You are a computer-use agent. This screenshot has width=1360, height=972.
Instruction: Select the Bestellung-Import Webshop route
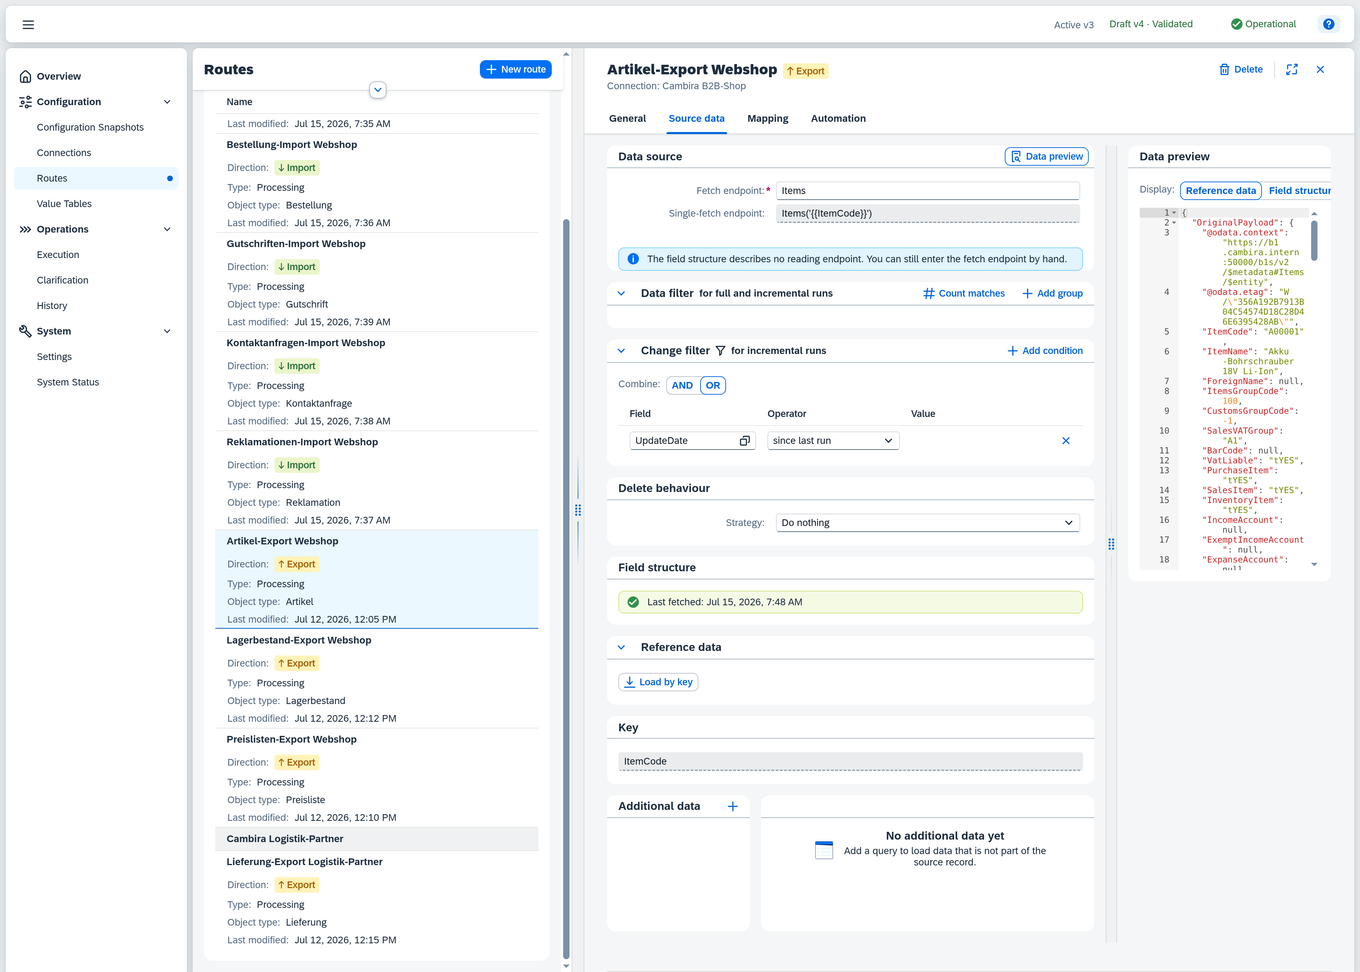[377, 183]
